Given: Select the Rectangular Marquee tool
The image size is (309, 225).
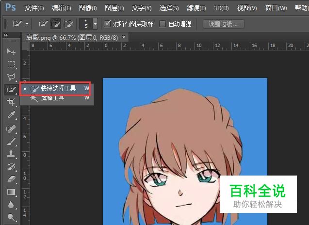Looking at the screenshot, I should coord(11,64).
